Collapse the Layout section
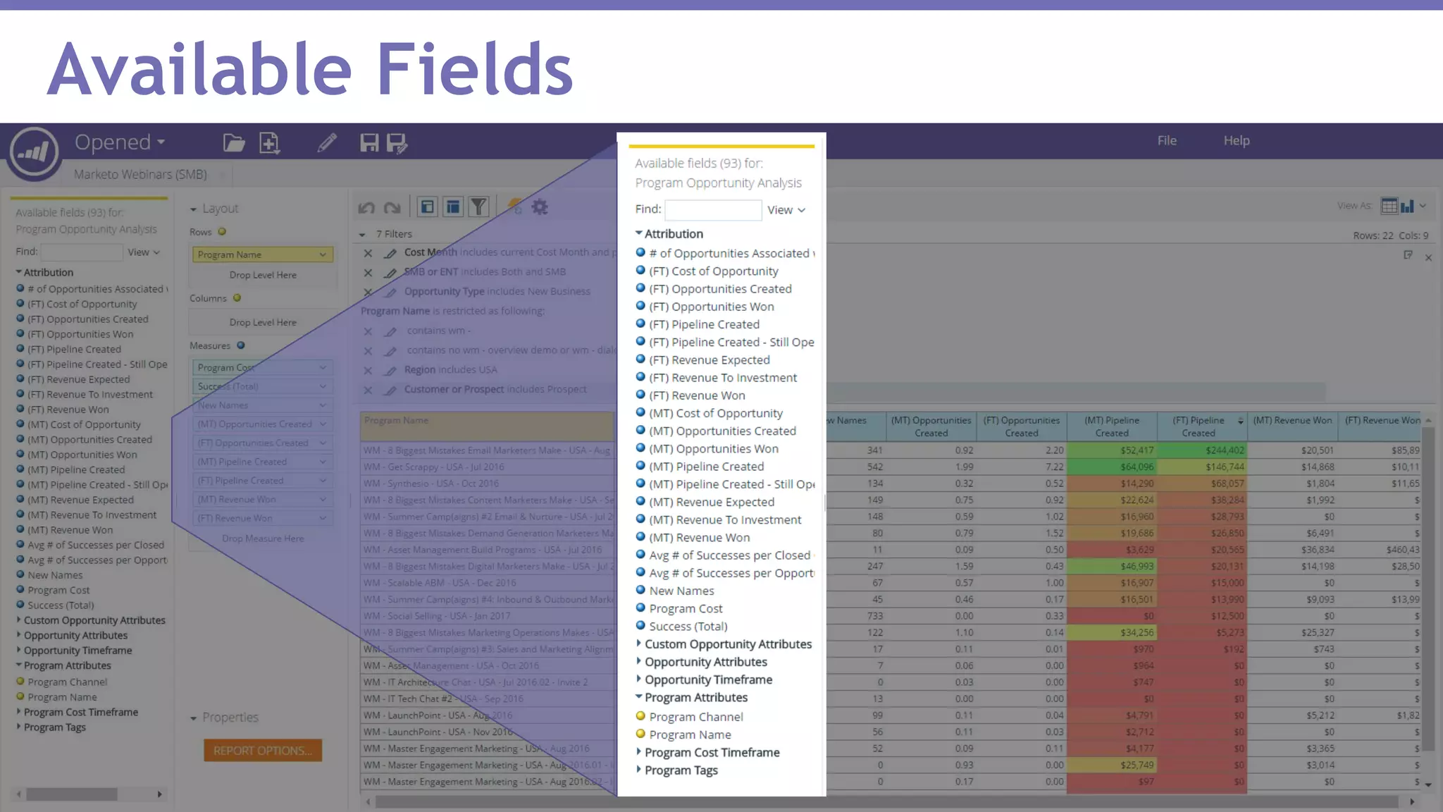 click(x=194, y=209)
